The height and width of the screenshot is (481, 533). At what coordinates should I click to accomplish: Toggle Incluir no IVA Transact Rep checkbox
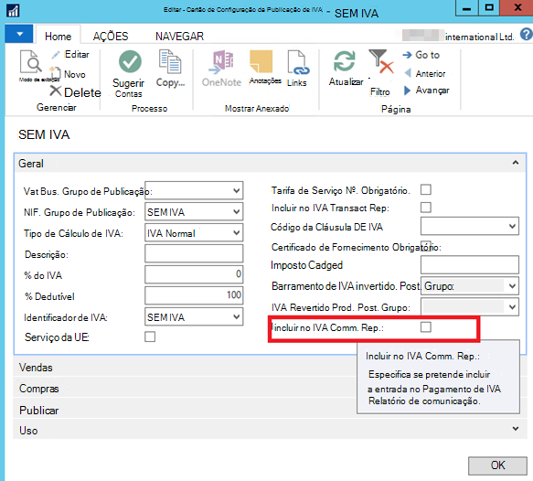pyautogui.click(x=426, y=207)
